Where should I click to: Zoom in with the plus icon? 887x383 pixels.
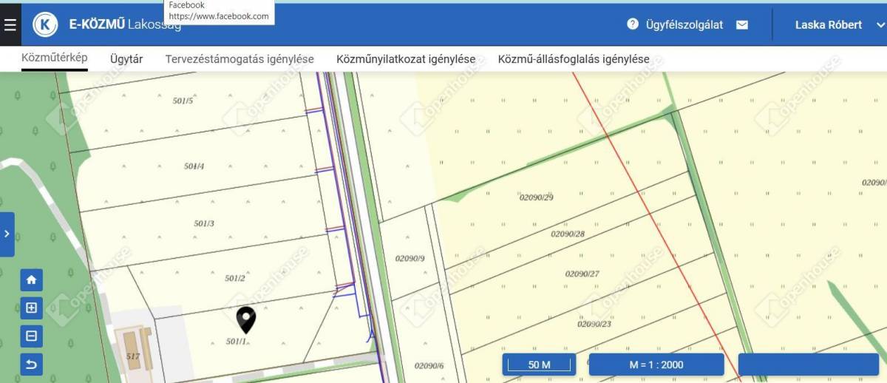click(x=31, y=308)
